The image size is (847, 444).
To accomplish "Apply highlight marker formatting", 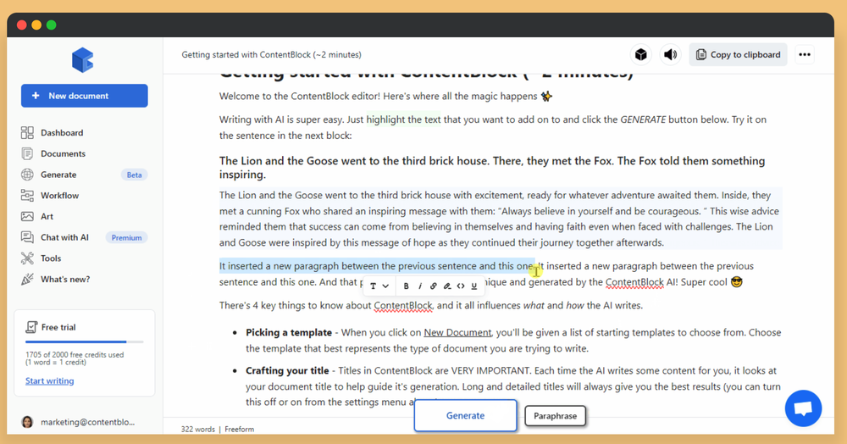I will [446, 286].
